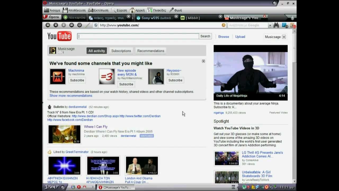The height and width of the screenshot is (191, 339).
Task: Open the Upload link
Action: [x=240, y=37]
